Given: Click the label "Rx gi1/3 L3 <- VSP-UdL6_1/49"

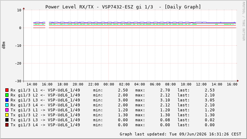Looking at the screenshot, I should 45,100.
